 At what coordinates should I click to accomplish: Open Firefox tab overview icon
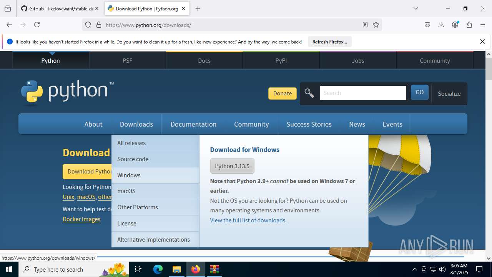tap(8, 8)
